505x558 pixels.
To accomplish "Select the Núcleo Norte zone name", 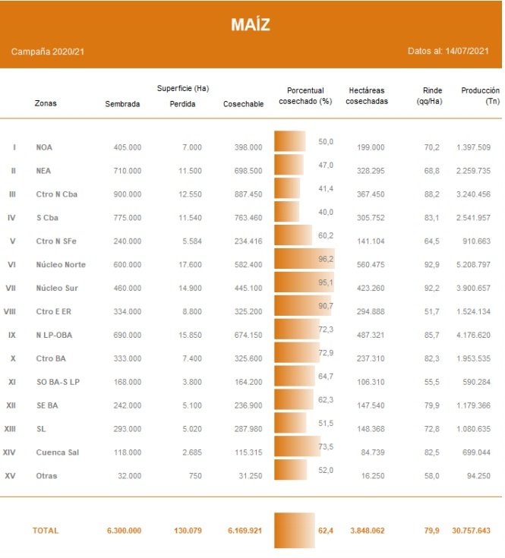I will [x=61, y=265].
